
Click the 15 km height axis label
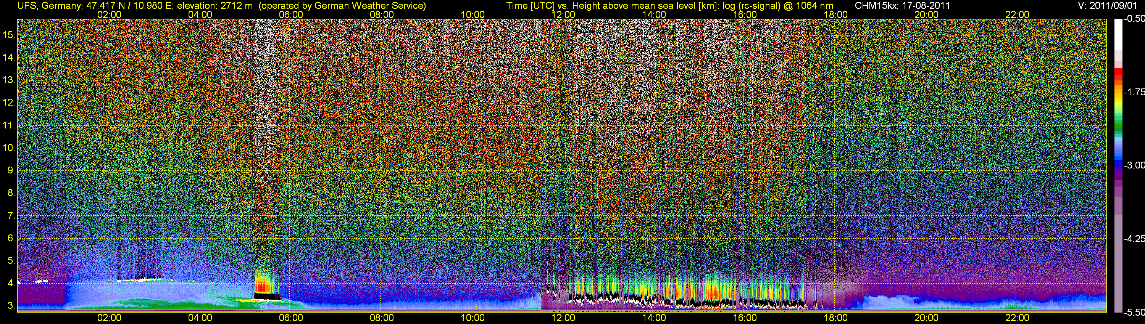[9, 35]
